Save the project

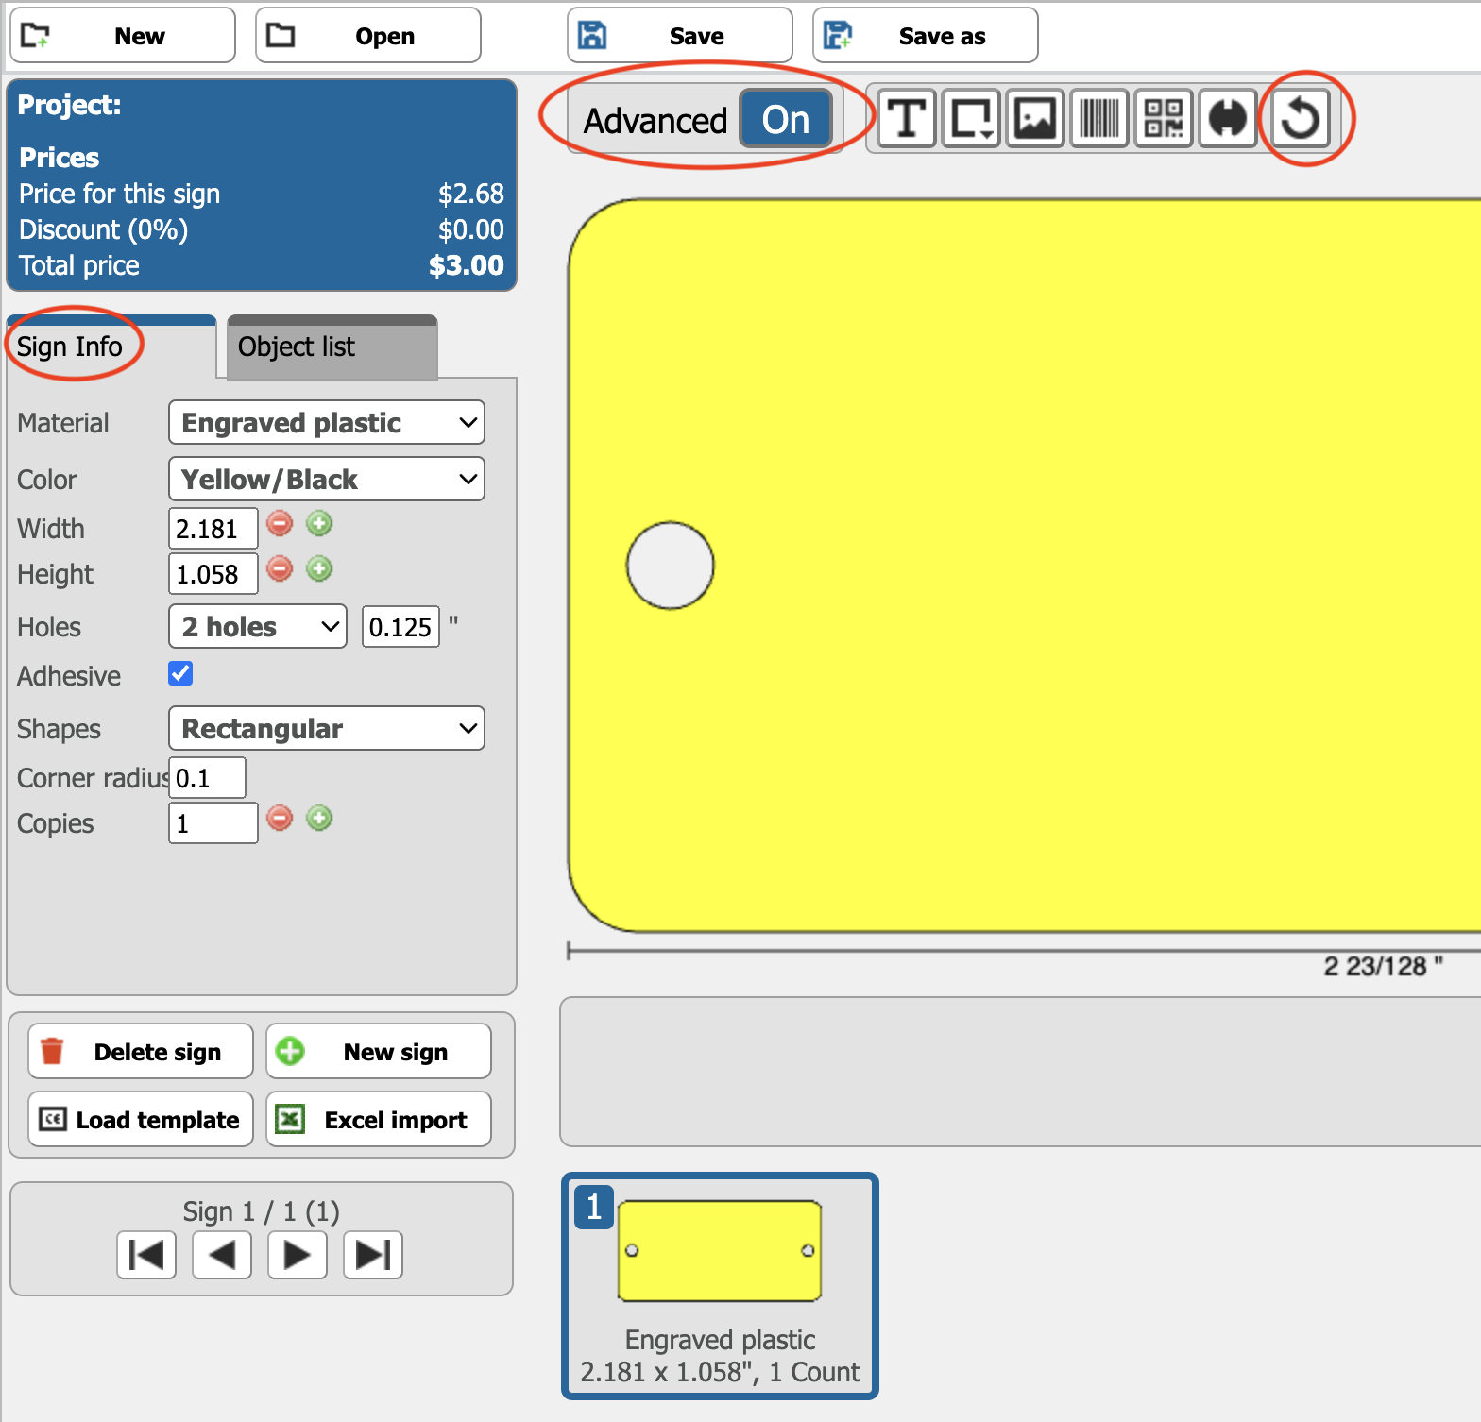tap(680, 36)
